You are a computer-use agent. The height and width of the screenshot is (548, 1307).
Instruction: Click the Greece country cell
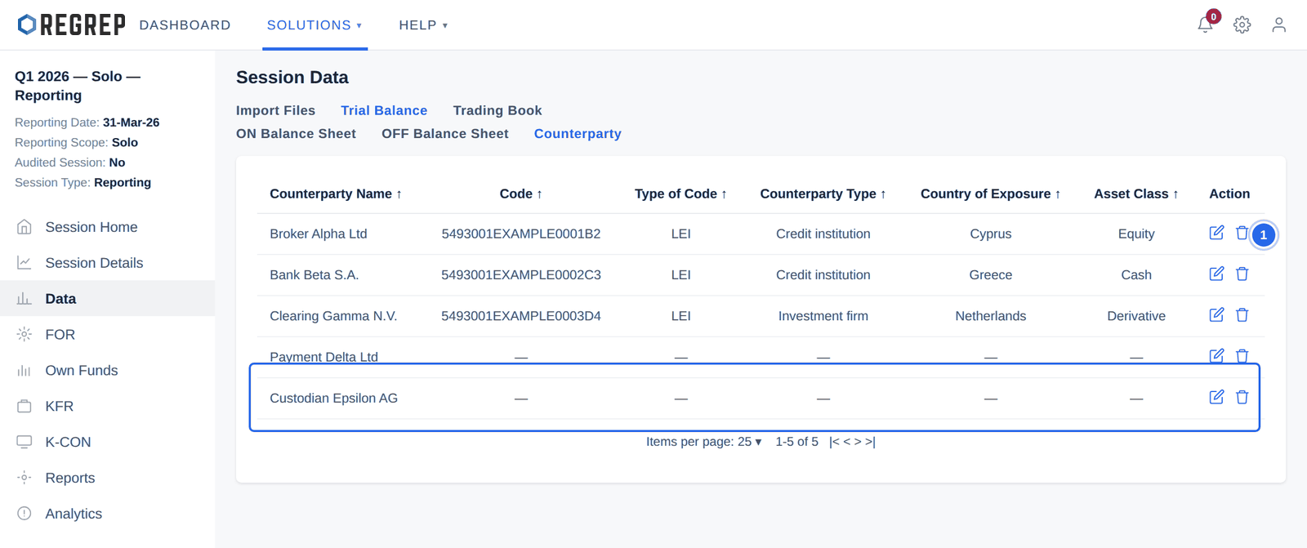click(990, 275)
